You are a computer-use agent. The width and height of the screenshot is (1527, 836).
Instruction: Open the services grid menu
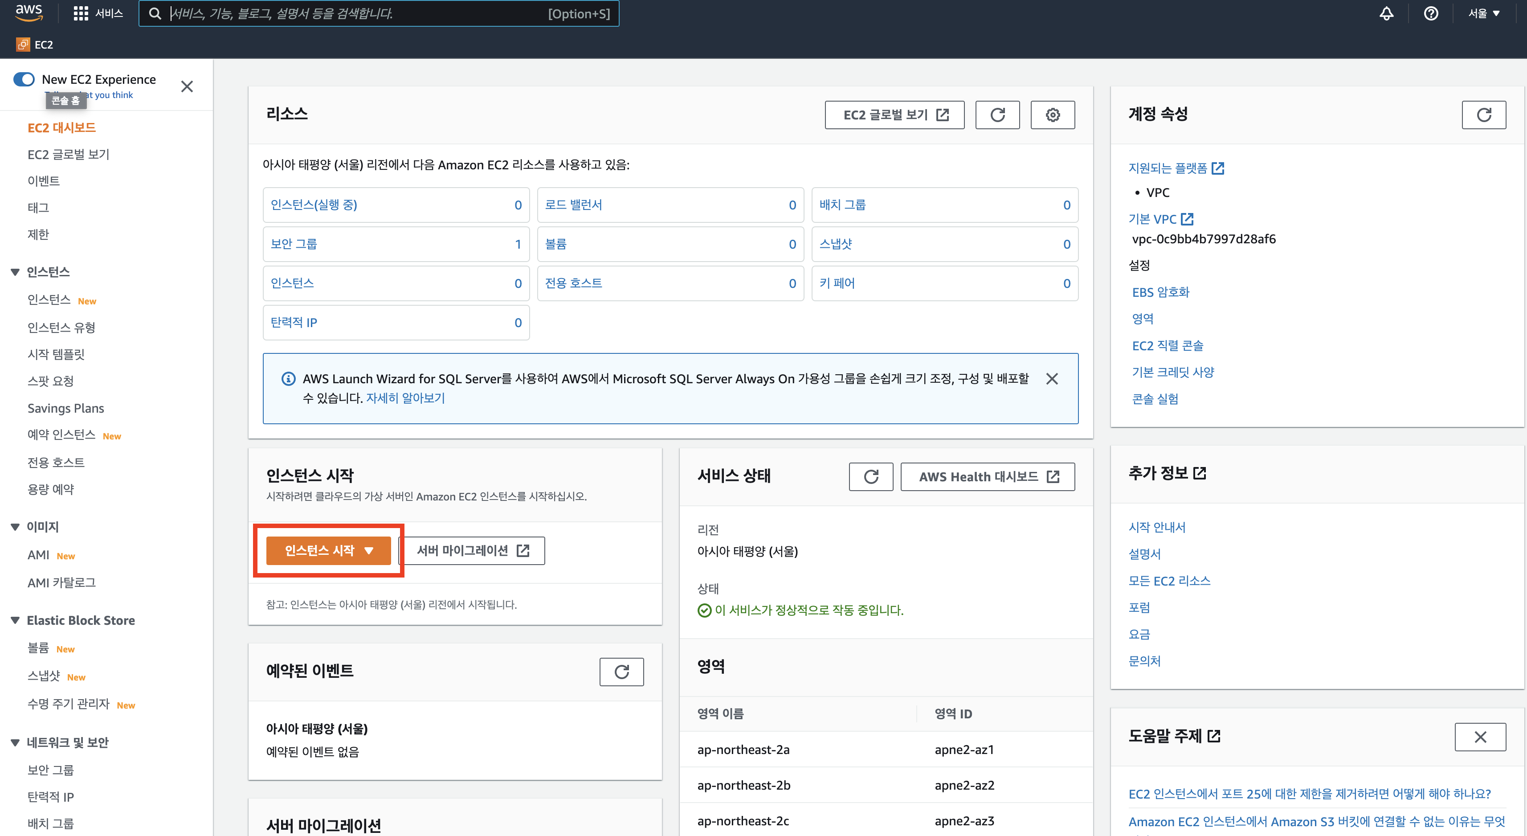click(81, 14)
